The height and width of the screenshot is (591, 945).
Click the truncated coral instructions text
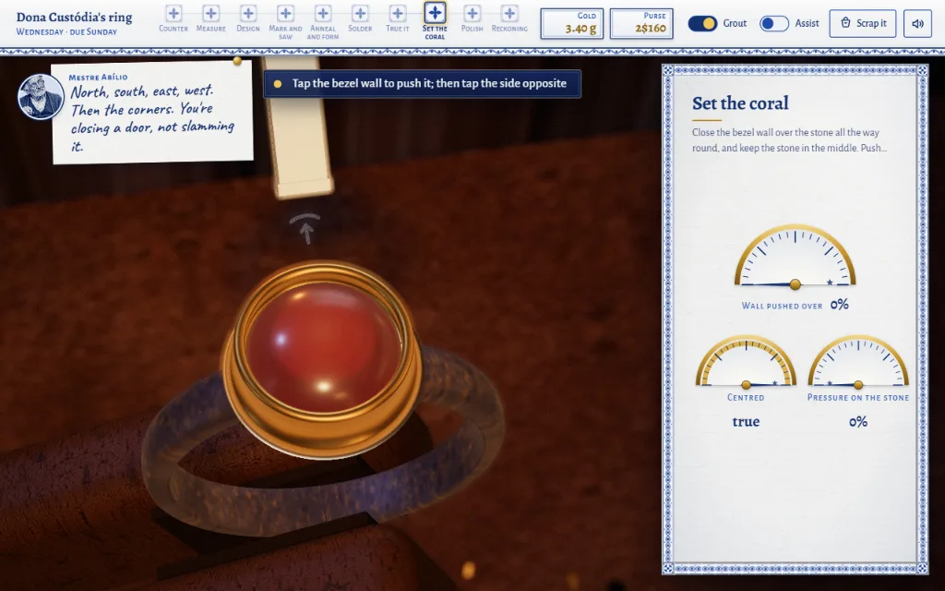pyautogui.click(x=789, y=140)
